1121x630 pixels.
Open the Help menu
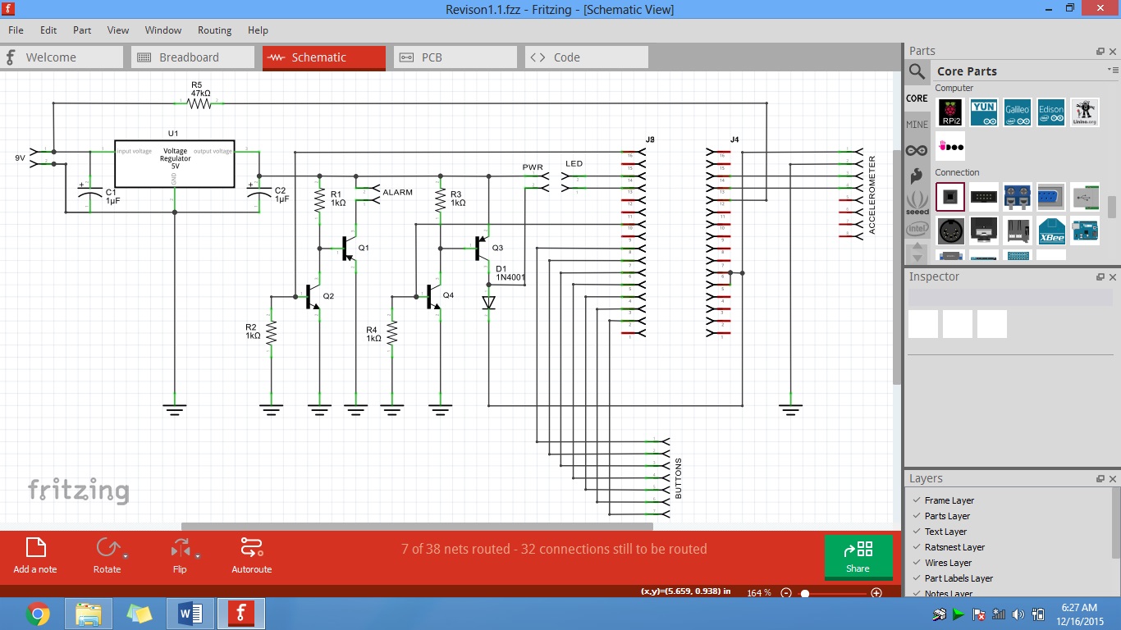258,30
